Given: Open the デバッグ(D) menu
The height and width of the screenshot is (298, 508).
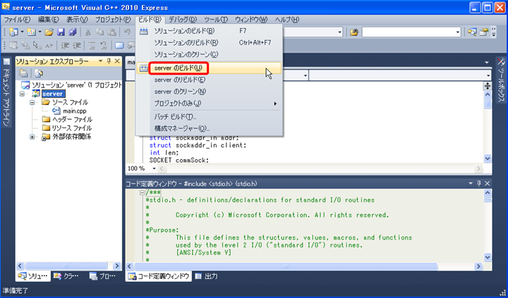Looking at the screenshot, I should point(183,20).
